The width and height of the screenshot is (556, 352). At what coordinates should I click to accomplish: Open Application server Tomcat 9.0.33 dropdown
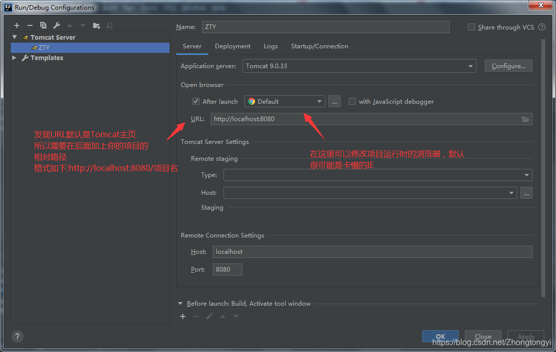pyautogui.click(x=359, y=66)
